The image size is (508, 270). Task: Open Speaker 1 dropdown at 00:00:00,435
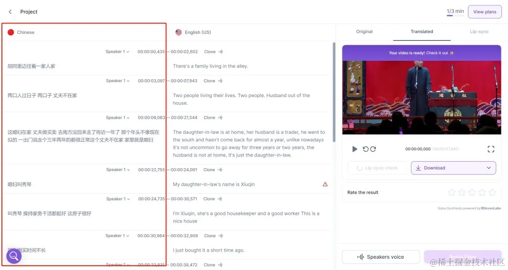point(117,52)
